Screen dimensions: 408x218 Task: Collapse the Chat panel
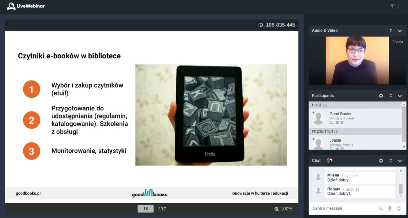400,161
